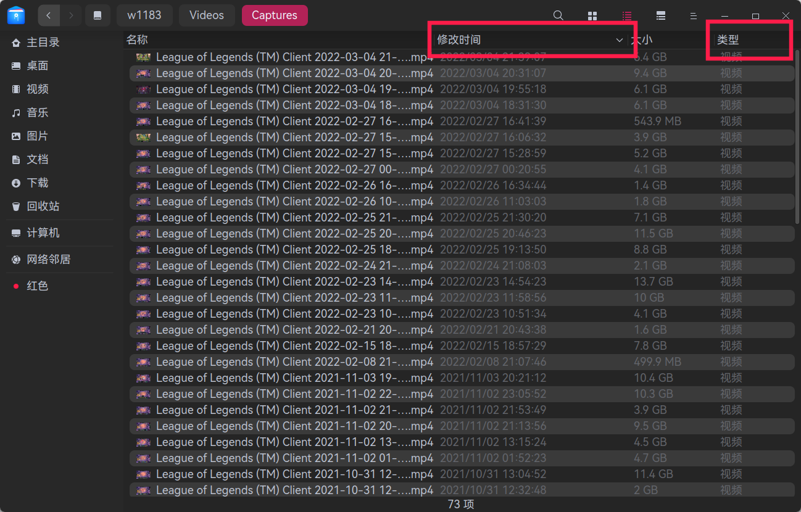Image resolution: width=801 pixels, height=512 pixels.
Task: Click thumbnail of the 2022-02-24 21- clip
Action: [143, 266]
